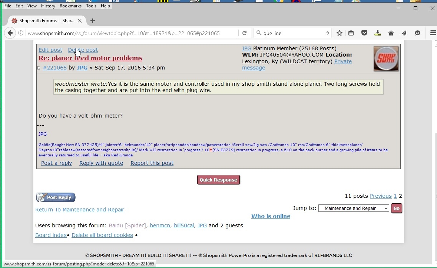Bookmark this page with the star icon
This screenshot has height=268, width=437.
coord(339,33)
